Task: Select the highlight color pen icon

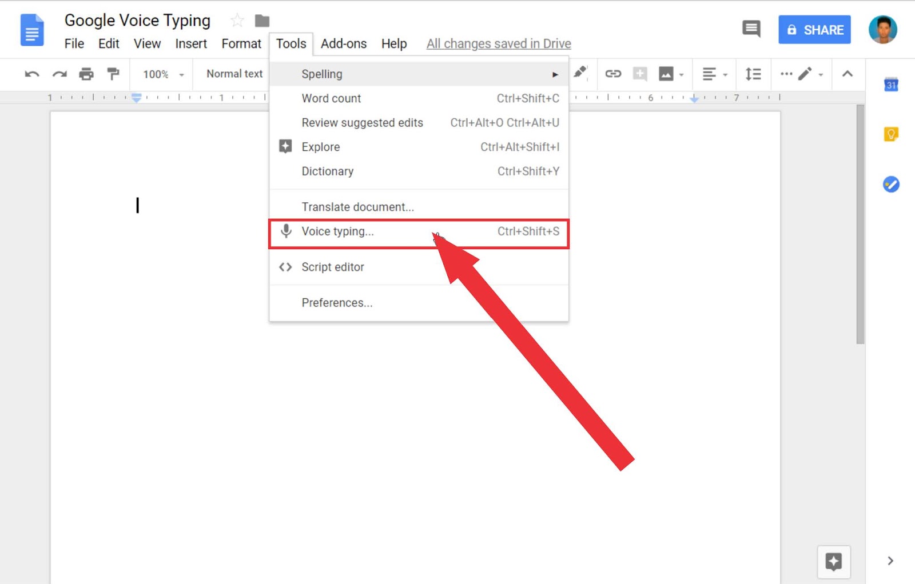Action: (x=580, y=72)
